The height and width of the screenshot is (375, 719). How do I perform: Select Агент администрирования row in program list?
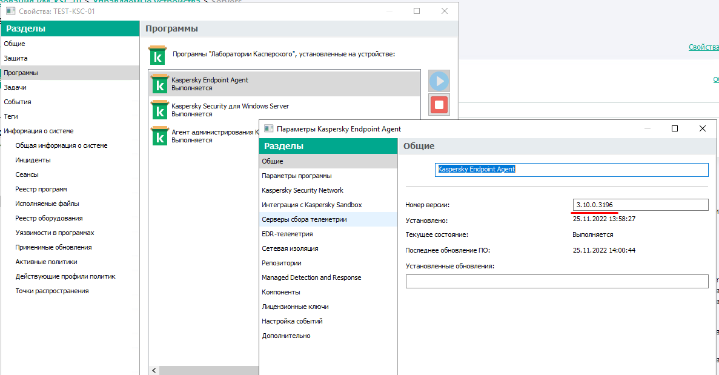tap(205, 136)
